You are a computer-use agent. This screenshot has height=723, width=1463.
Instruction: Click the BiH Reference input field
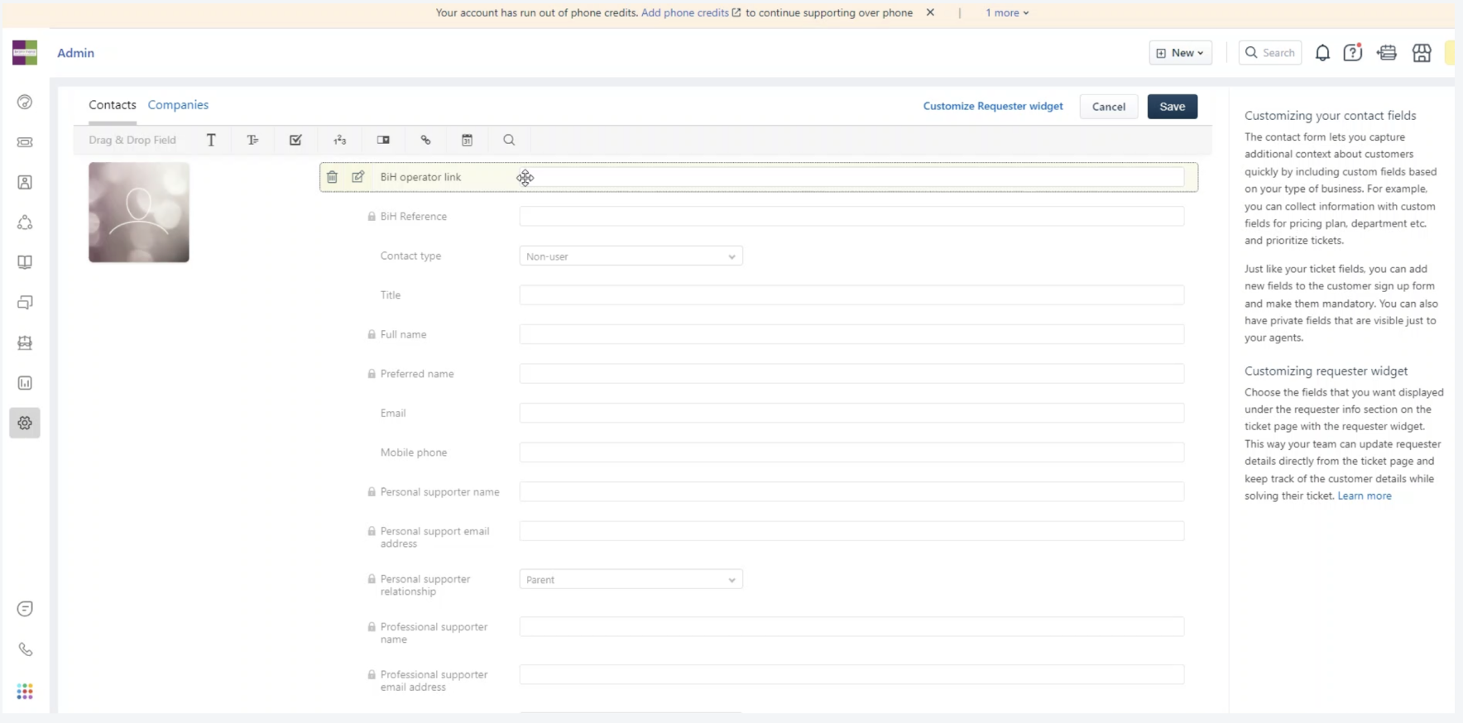click(851, 217)
